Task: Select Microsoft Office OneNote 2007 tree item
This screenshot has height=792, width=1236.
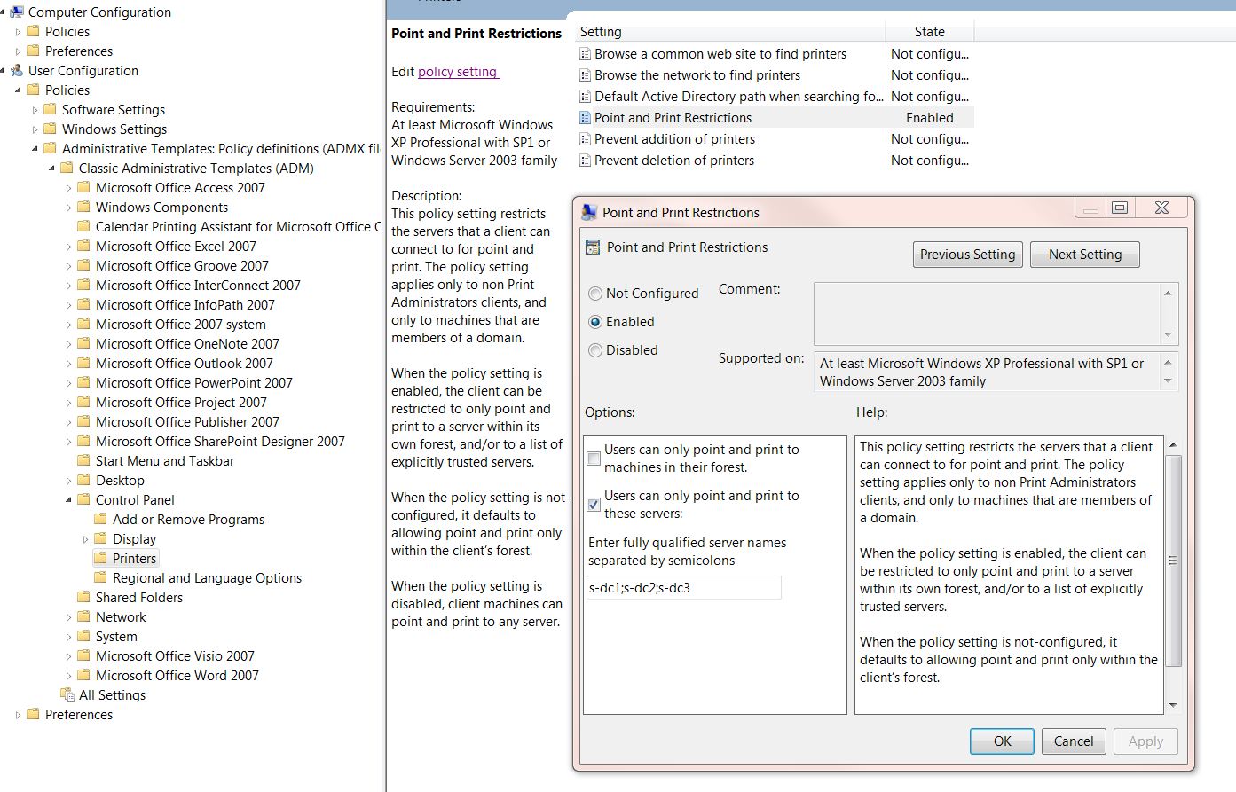Action: pyautogui.click(x=187, y=344)
